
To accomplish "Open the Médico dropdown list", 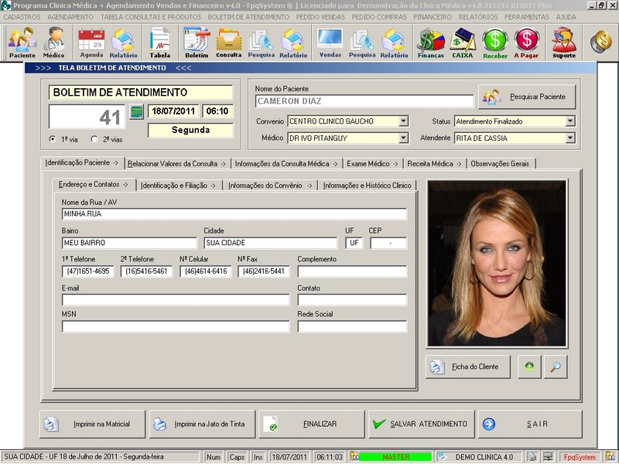I will pyautogui.click(x=403, y=138).
